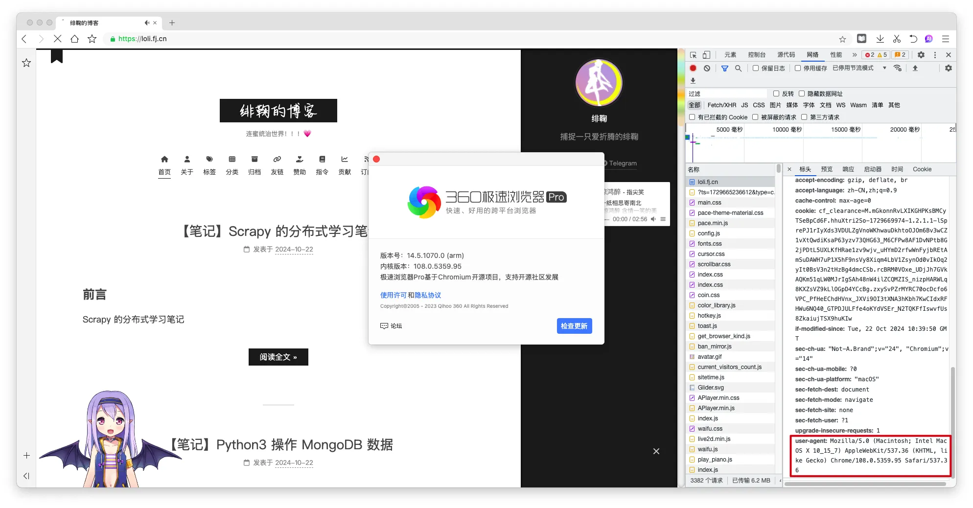Screen dimensions: 973x508
Task: Tick the 第三方请求 checkbox
Action: [804, 117]
